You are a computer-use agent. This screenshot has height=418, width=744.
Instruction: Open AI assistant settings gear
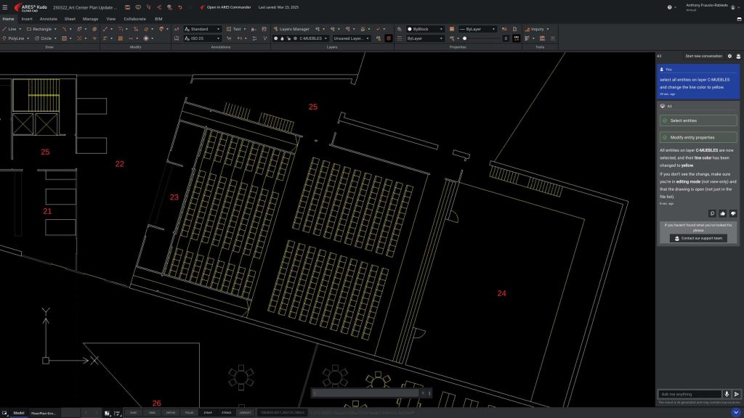(729, 56)
